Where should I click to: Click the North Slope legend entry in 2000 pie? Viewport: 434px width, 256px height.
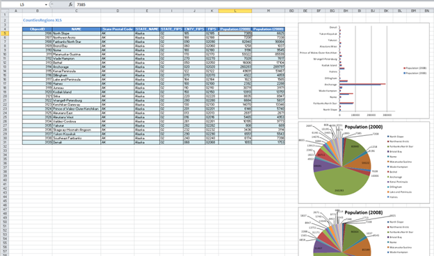[395, 137]
